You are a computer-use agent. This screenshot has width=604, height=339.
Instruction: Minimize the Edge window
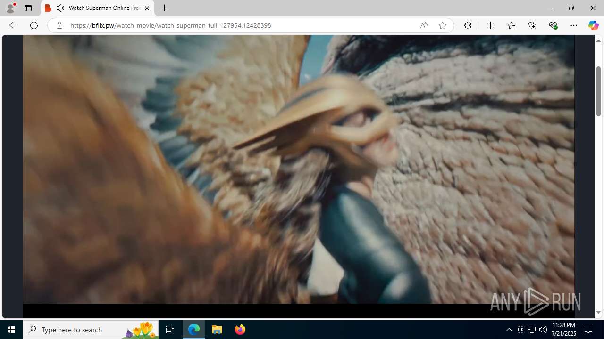549,8
